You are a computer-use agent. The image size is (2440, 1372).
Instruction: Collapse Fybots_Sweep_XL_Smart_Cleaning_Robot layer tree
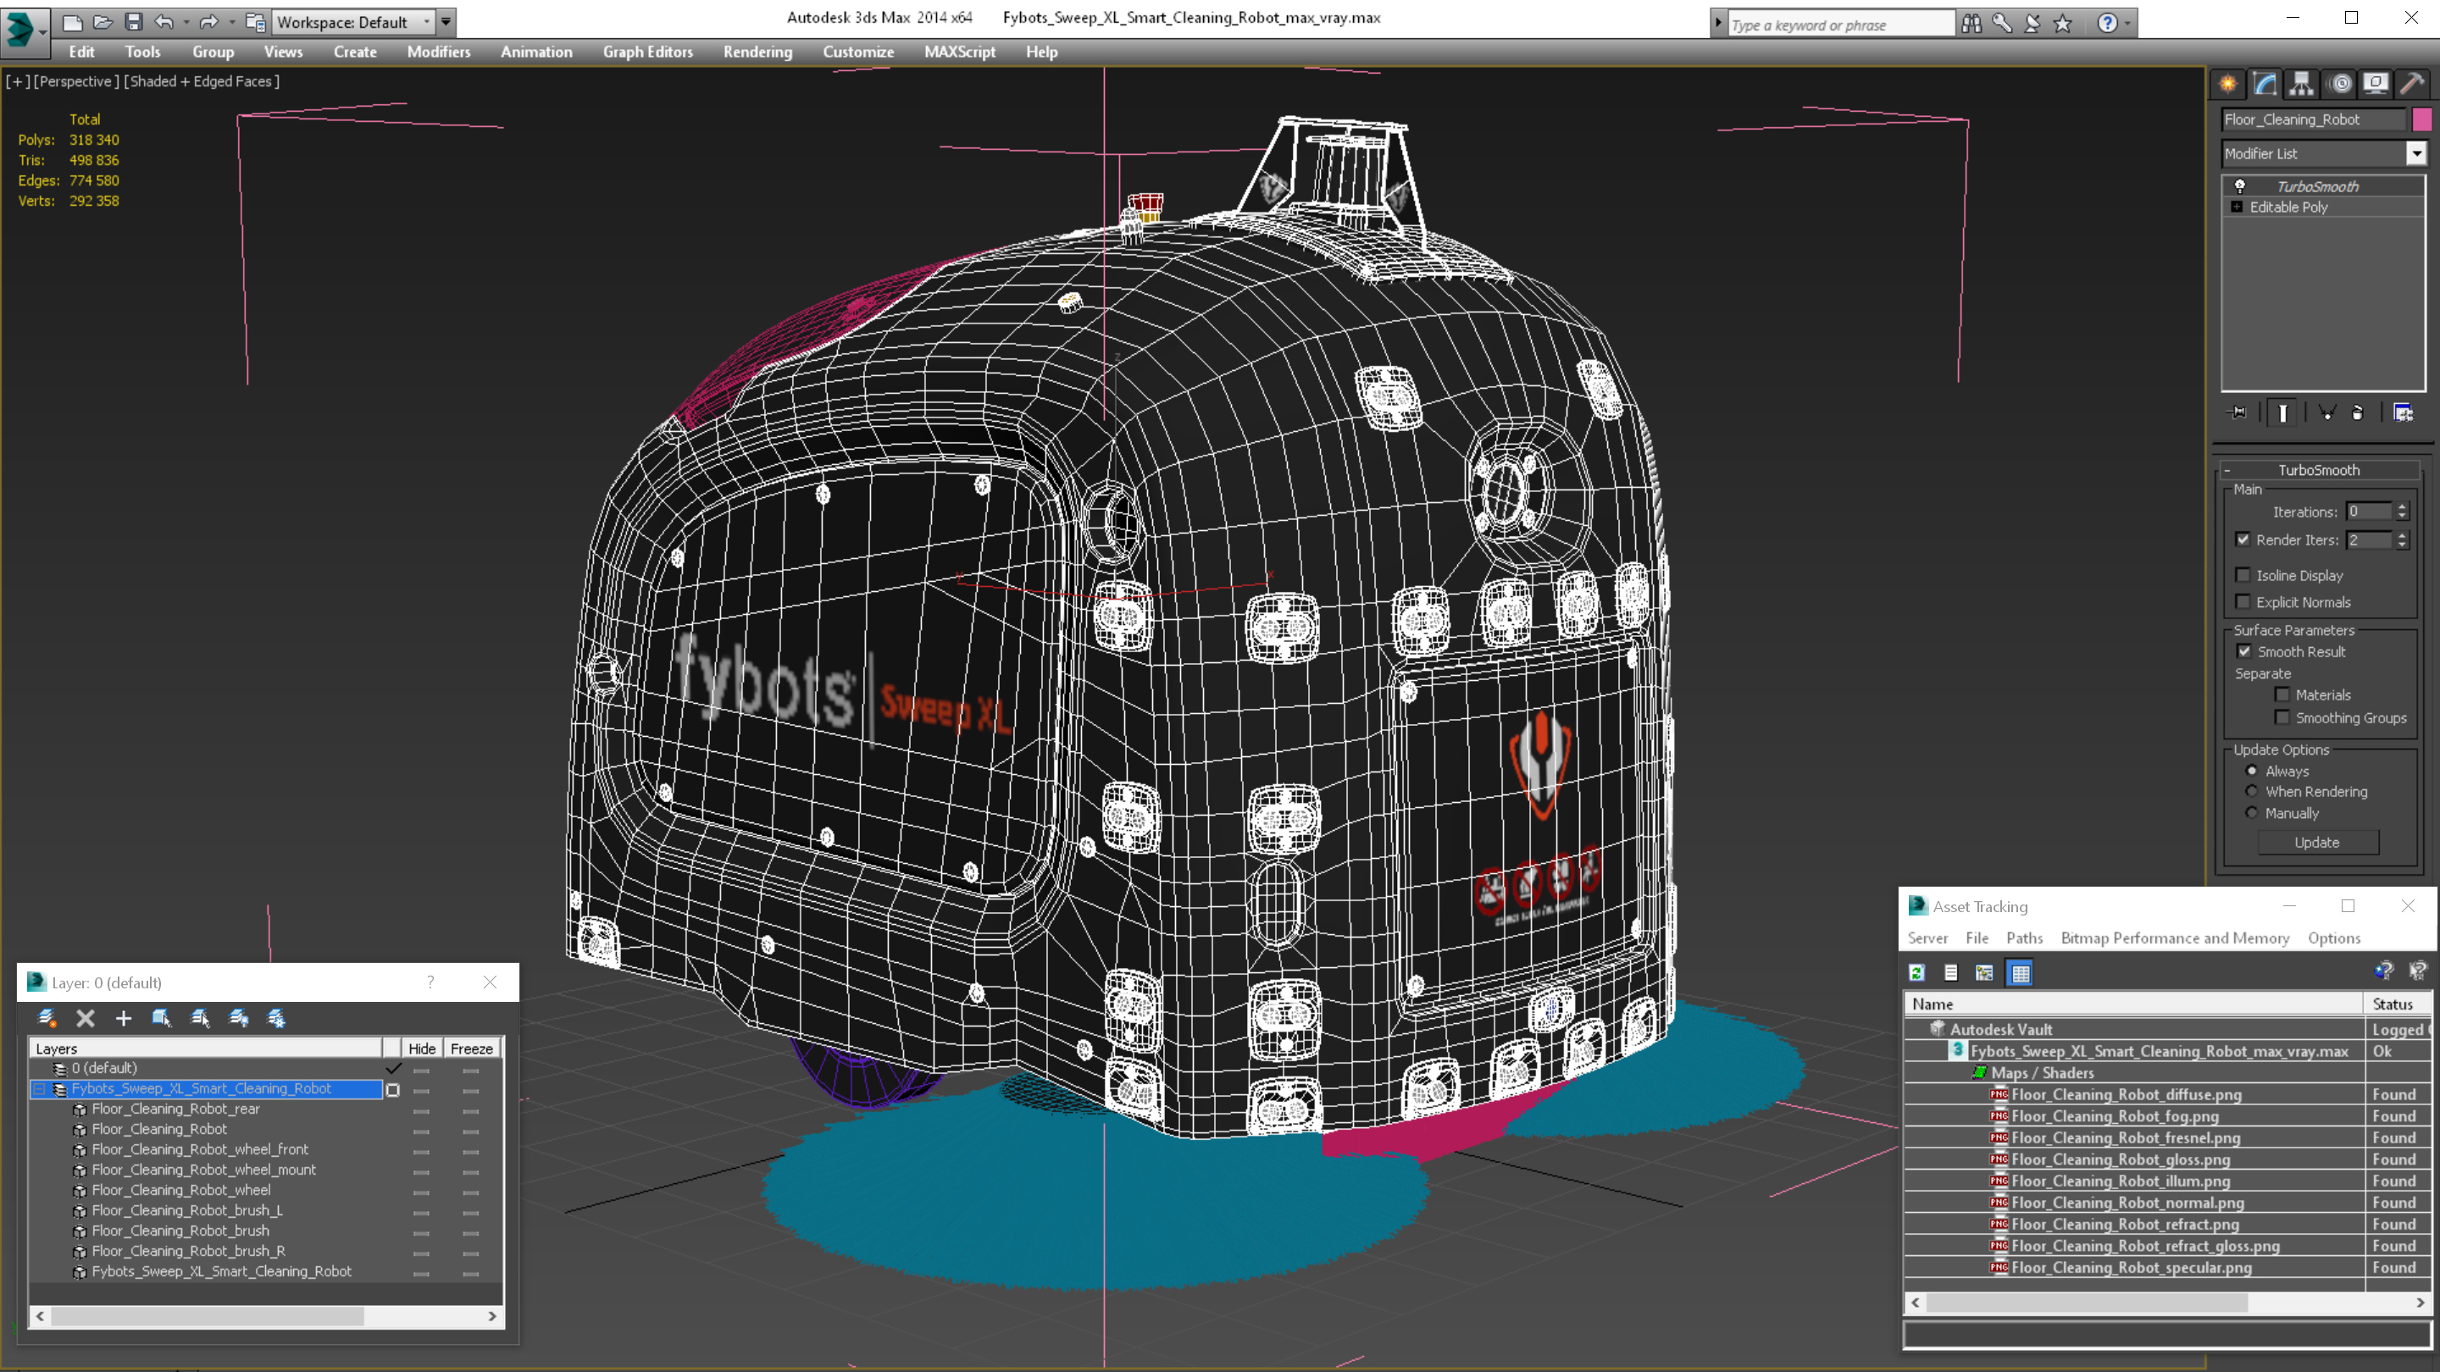(x=40, y=1089)
